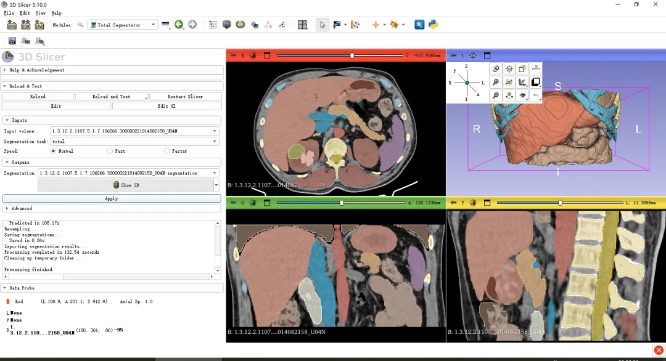Screen dimensions: 666x361
Task: Click the SAVE scene icon
Action: (39, 25)
